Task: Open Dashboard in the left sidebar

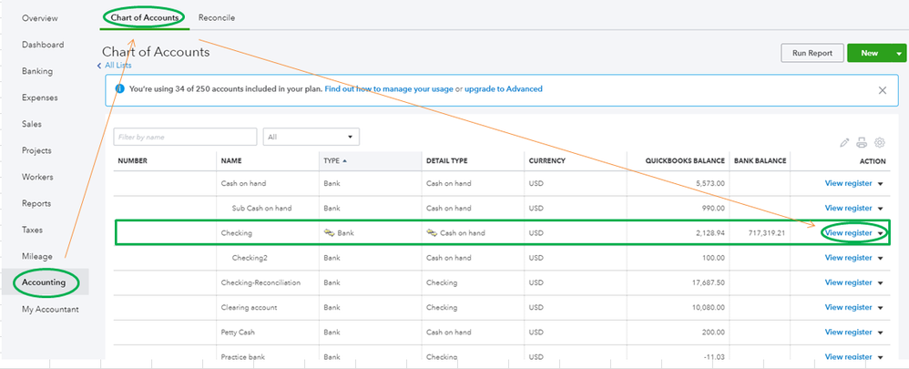Action: point(43,45)
